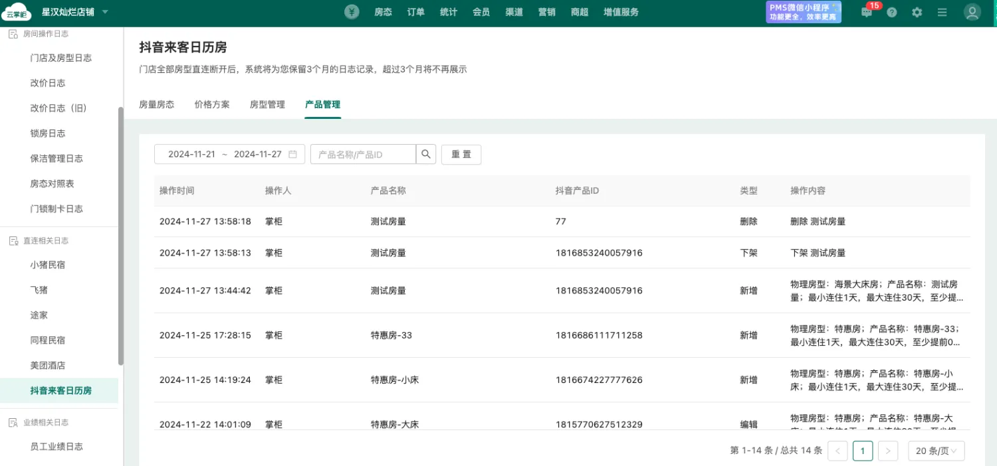Screen dimensions: 997x466
Task: Go to the previous page arrow
Action: tap(837, 451)
